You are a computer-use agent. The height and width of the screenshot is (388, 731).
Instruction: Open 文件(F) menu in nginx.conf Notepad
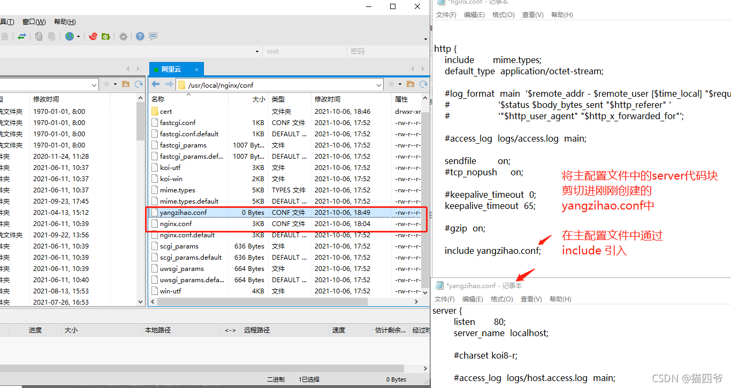(446, 15)
